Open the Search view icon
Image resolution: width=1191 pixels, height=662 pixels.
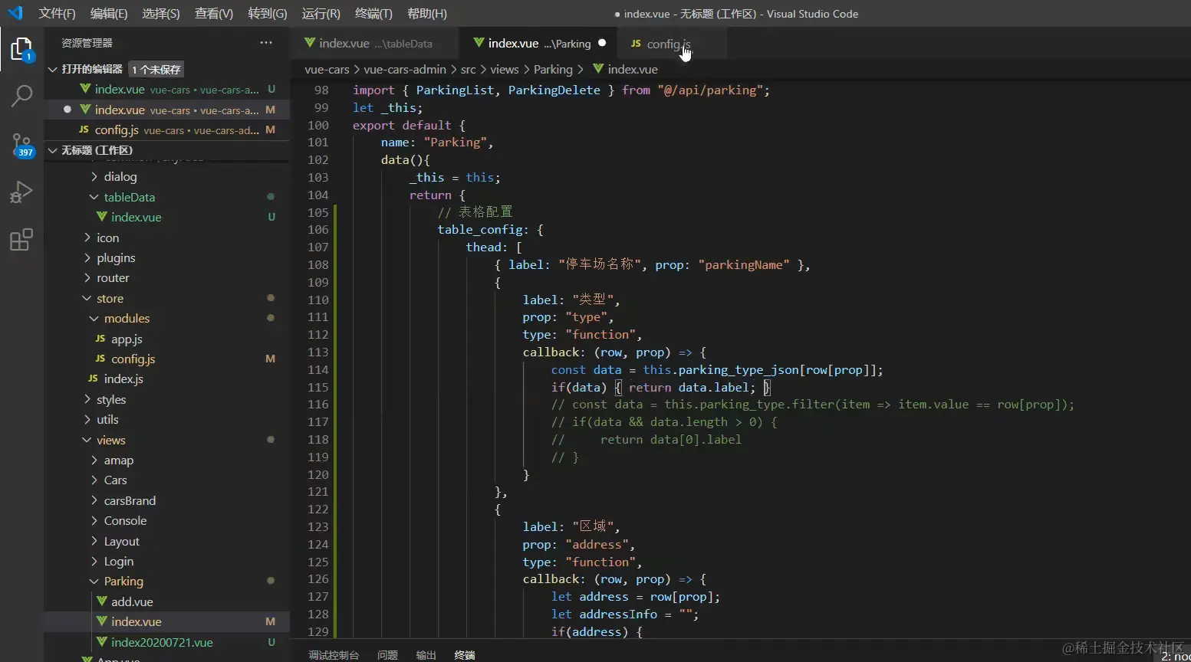pos(21,96)
